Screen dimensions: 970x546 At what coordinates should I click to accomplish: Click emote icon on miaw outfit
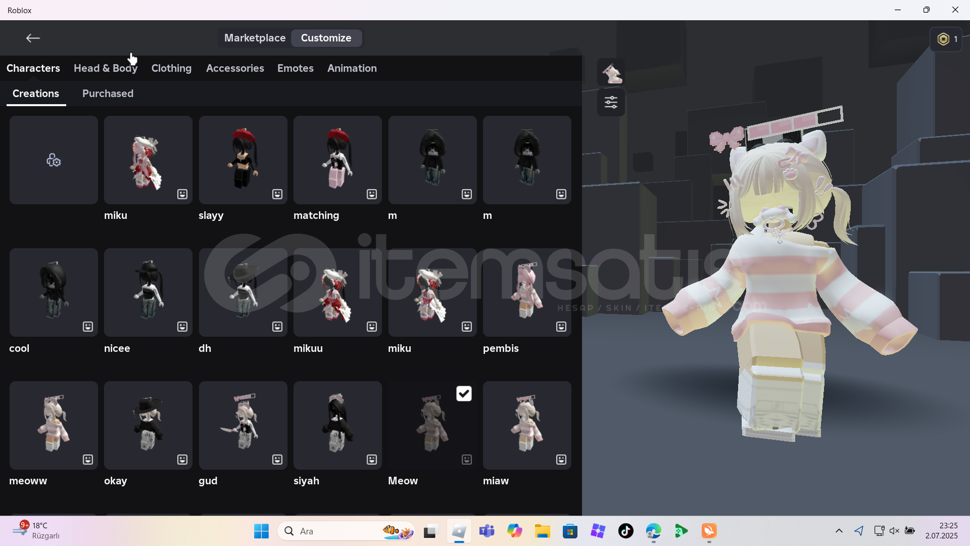point(561,460)
